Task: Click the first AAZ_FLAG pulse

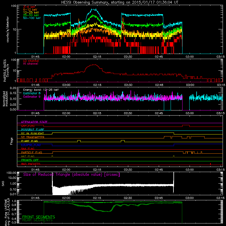Action: point(52,156)
